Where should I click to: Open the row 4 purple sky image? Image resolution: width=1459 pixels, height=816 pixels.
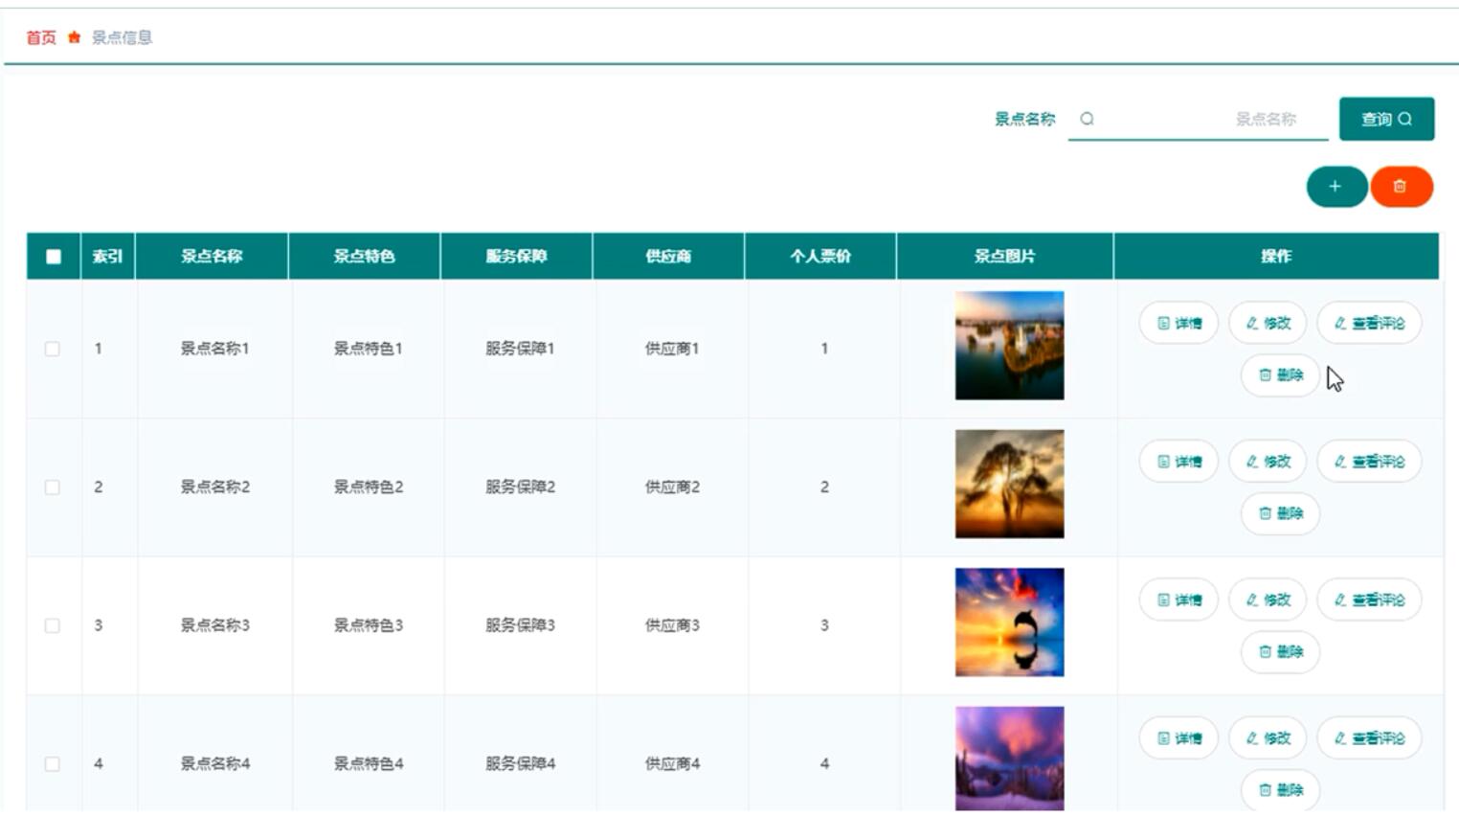pyautogui.click(x=1009, y=759)
